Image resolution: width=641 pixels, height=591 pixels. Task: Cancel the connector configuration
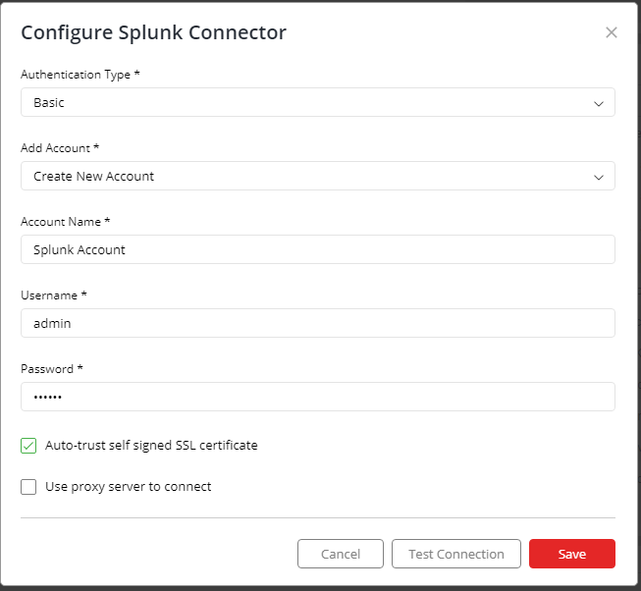click(x=341, y=554)
